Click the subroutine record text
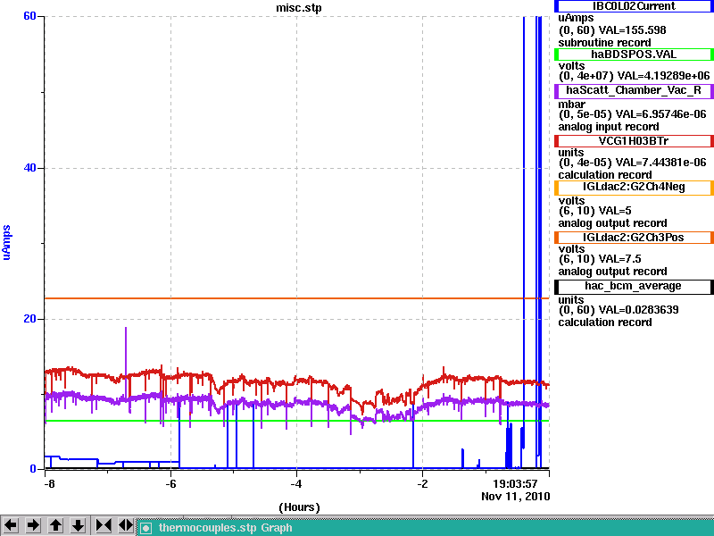 [x=605, y=43]
